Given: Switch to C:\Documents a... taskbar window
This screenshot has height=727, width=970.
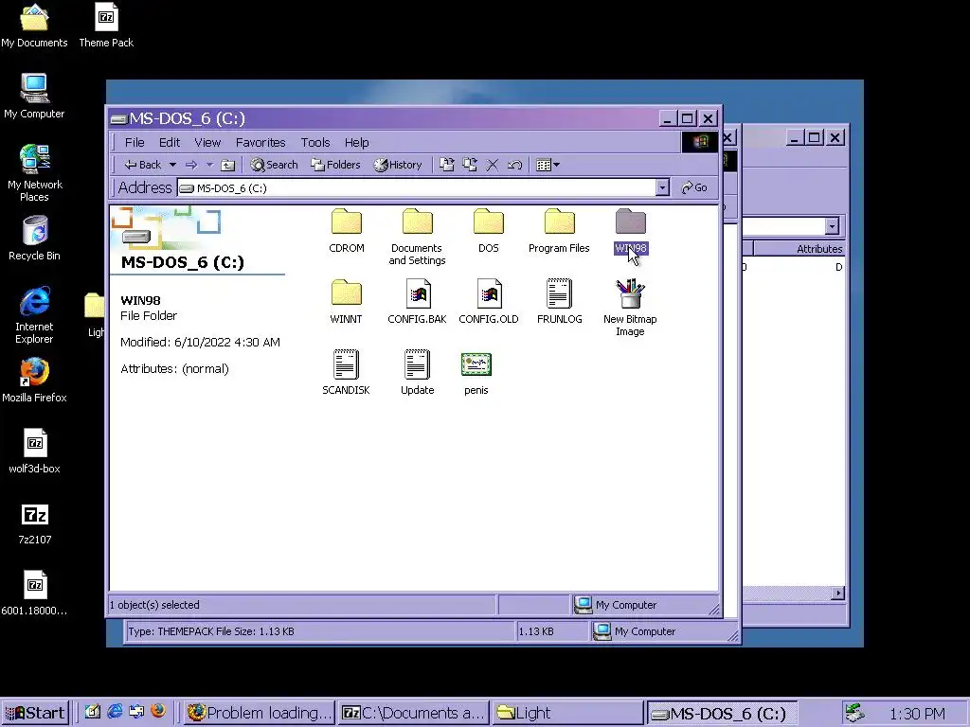Looking at the screenshot, I should pos(413,713).
